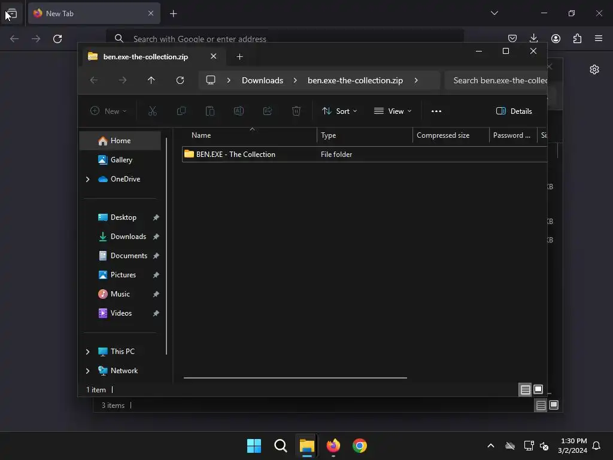Switch to large thumbnails view icon in status bar
This screenshot has width=613, height=460.
point(538,389)
